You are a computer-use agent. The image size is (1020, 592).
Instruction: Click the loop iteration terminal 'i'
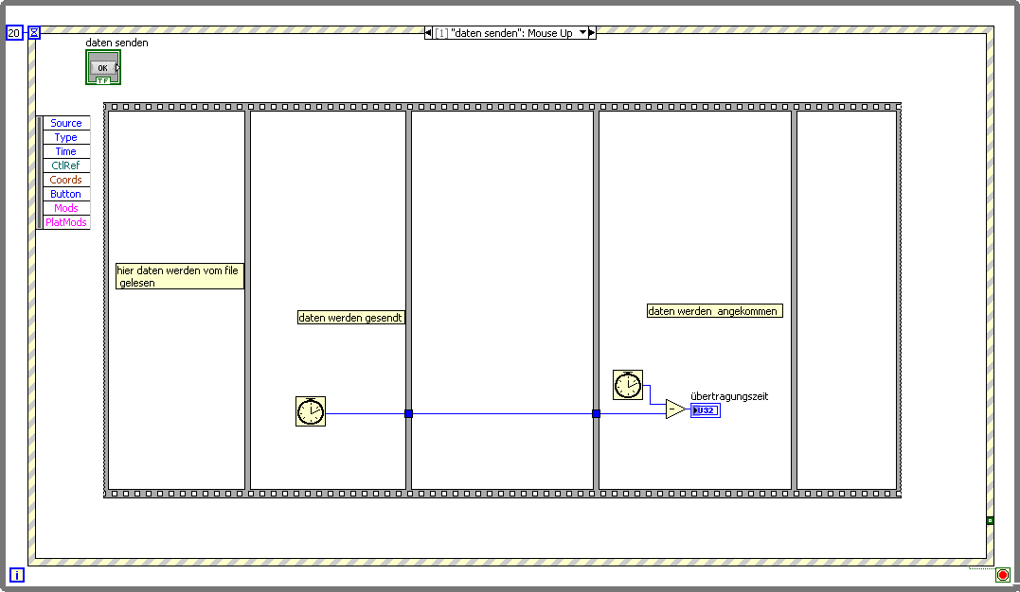(x=17, y=575)
